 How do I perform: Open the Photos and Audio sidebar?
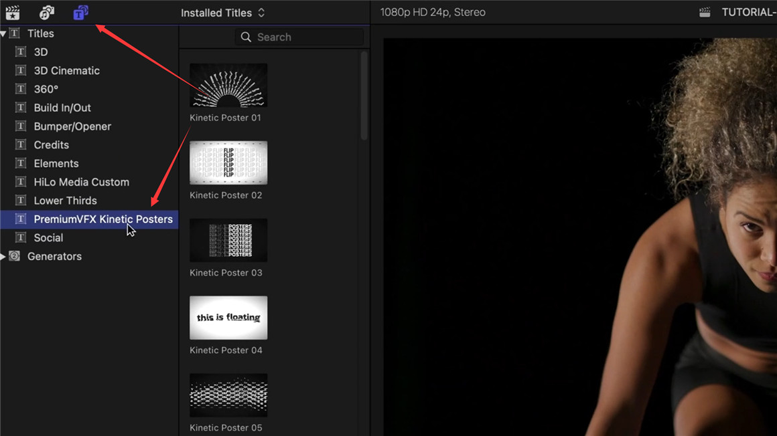(46, 12)
